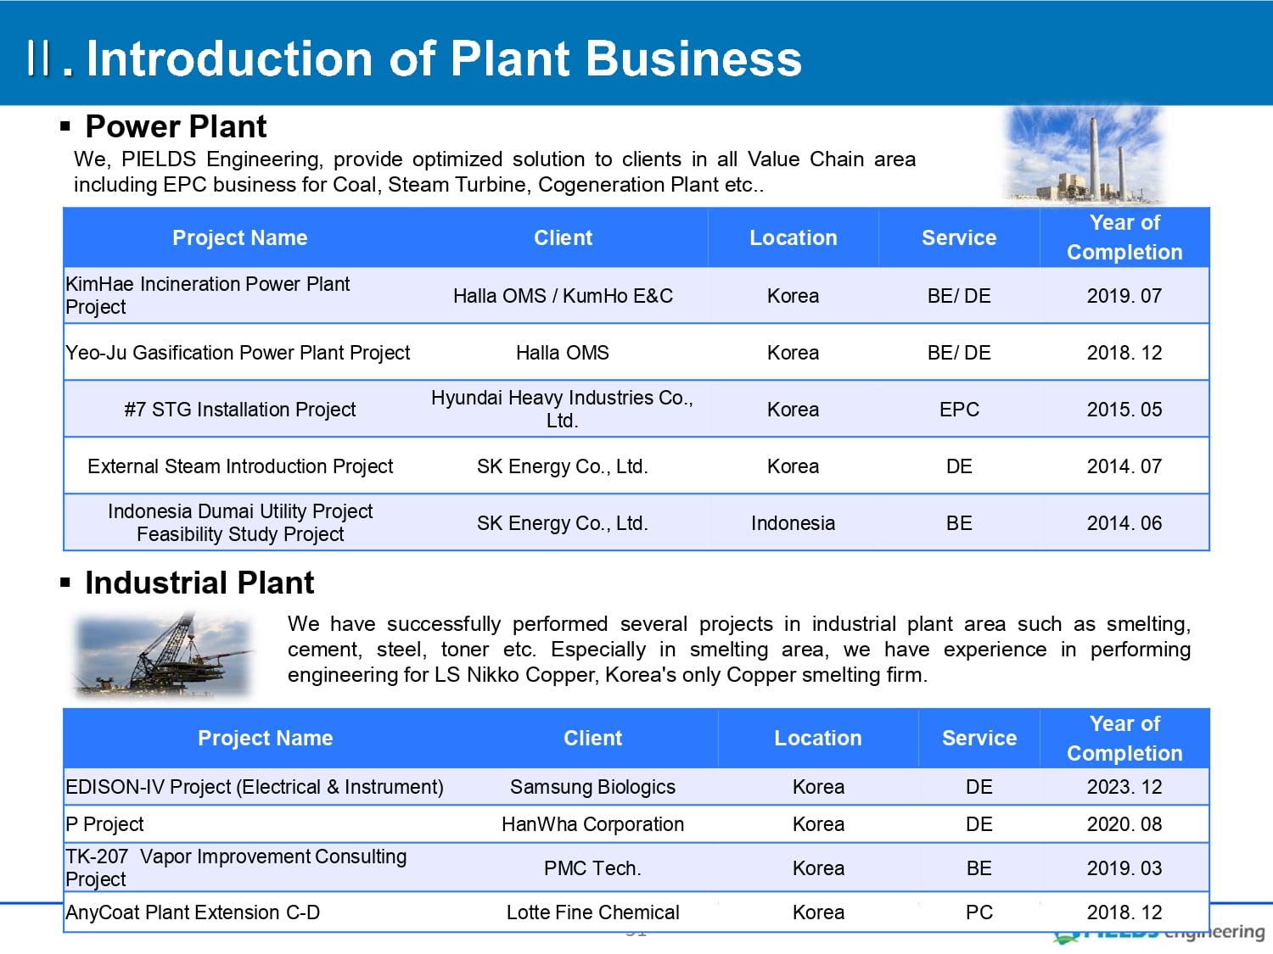The image size is (1273, 954).
Task: Click completion date '2023. 12'
Action: tap(1124, 787)
